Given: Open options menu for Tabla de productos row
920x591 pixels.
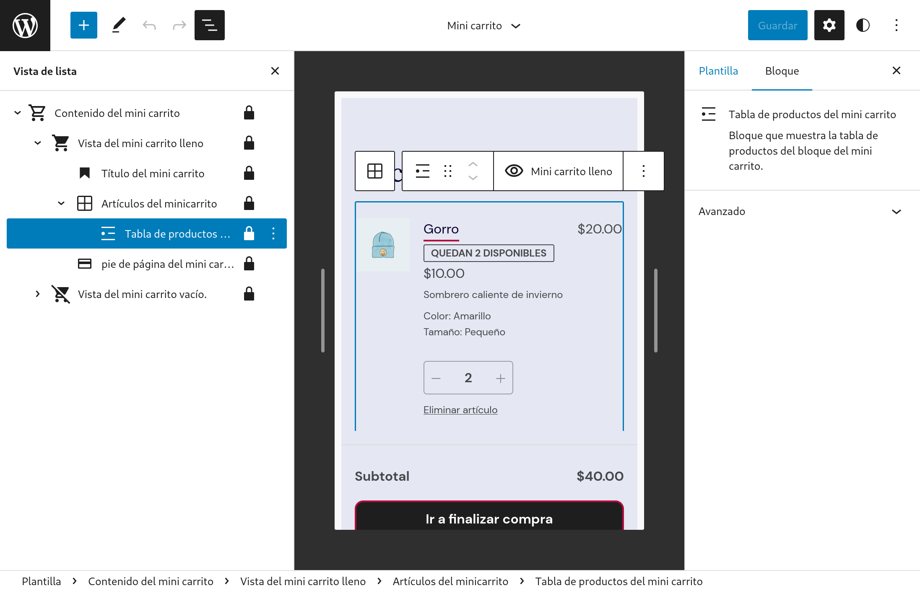Looking at the screenshot, I should coord(273,233).
